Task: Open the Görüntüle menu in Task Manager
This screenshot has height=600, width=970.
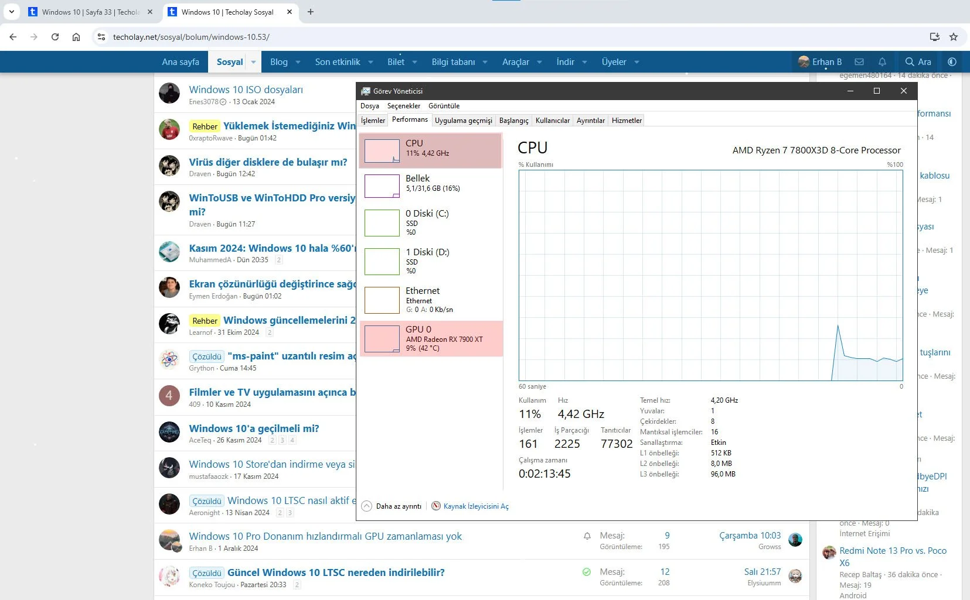Action: 444,106
